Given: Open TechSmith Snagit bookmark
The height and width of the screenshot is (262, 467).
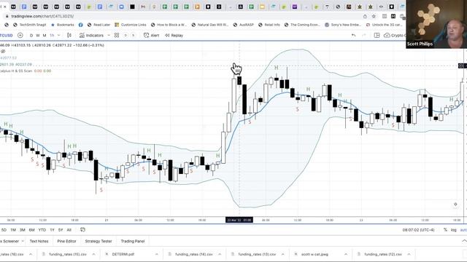Looking at the screenshot, I should 29,25.
